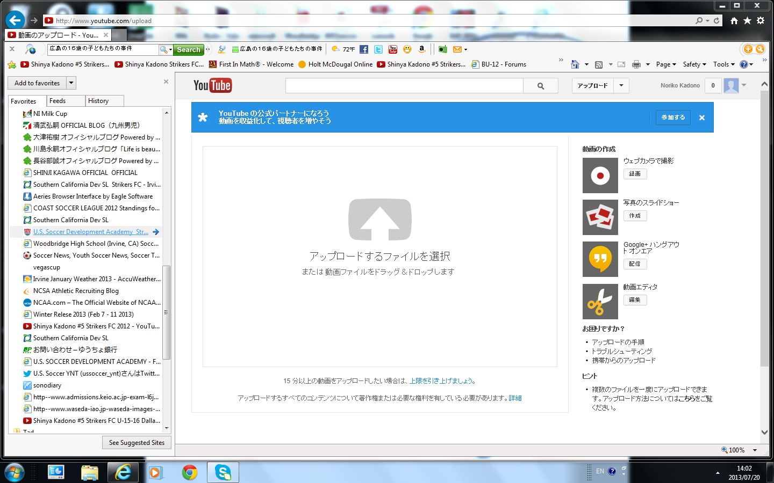
Task: Open the zoom level 100% dropdown
Action: pos(755,450)
